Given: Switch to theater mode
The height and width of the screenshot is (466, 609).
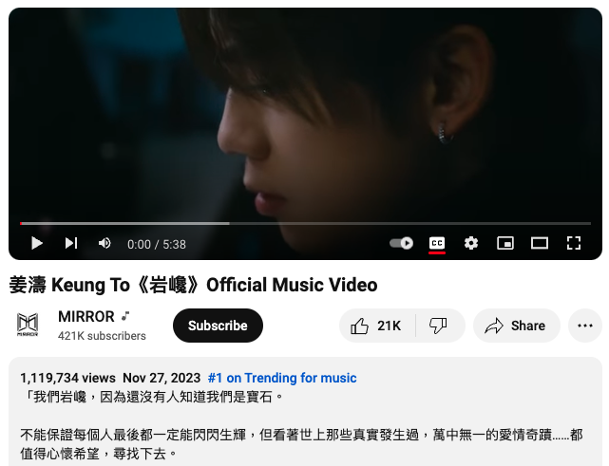Looking at the screenshot, I should (540, 243).
